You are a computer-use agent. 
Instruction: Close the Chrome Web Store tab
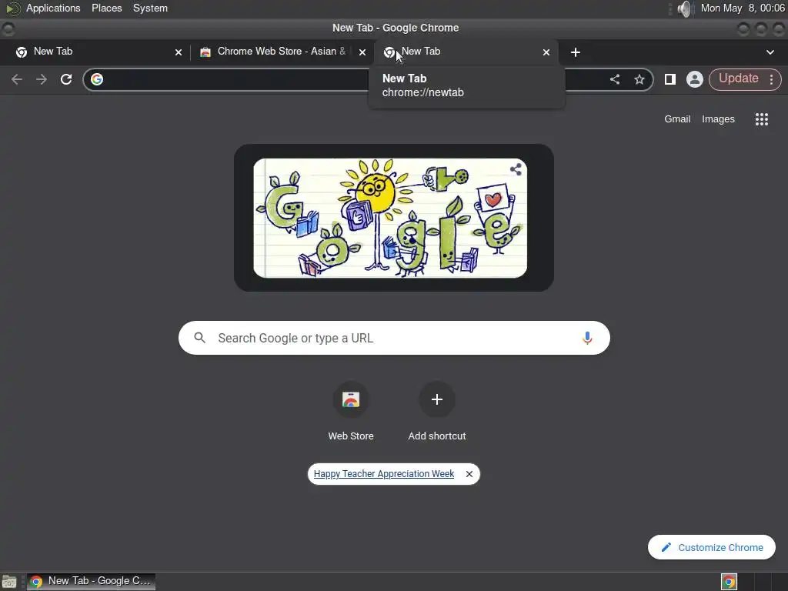tap(362, 52)
